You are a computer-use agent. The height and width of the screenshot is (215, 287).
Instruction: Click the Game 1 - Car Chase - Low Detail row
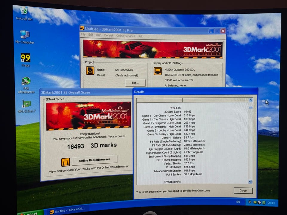click(x=168, y=116)
